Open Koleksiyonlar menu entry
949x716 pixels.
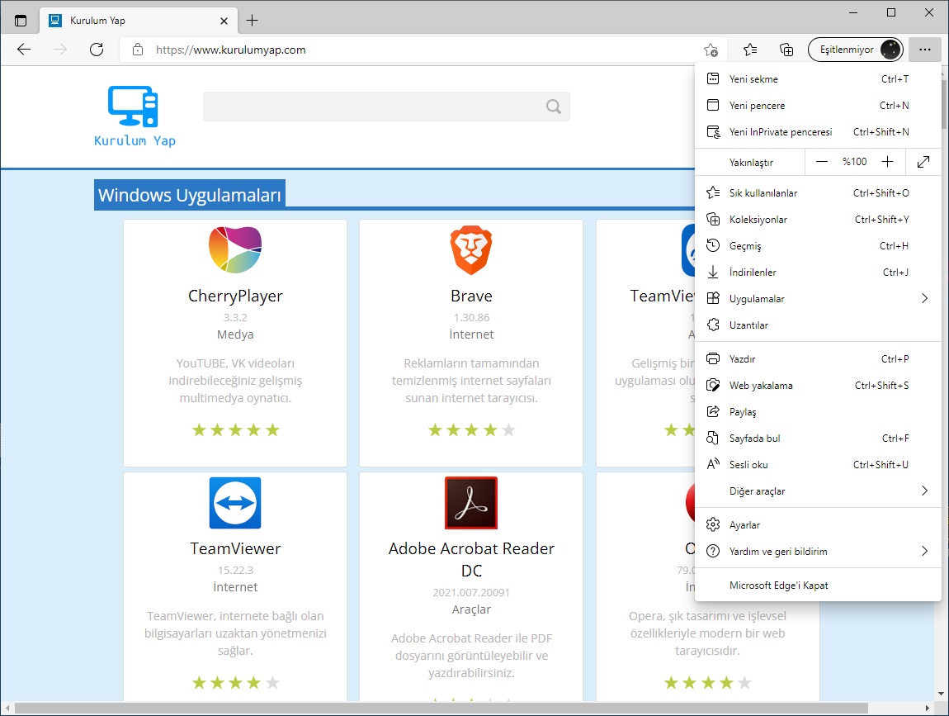818,220
